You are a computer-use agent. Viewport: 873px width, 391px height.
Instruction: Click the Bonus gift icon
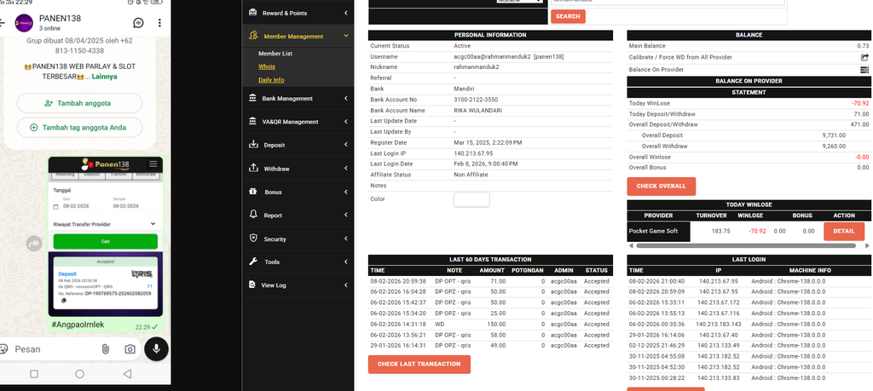pos(253,192)
